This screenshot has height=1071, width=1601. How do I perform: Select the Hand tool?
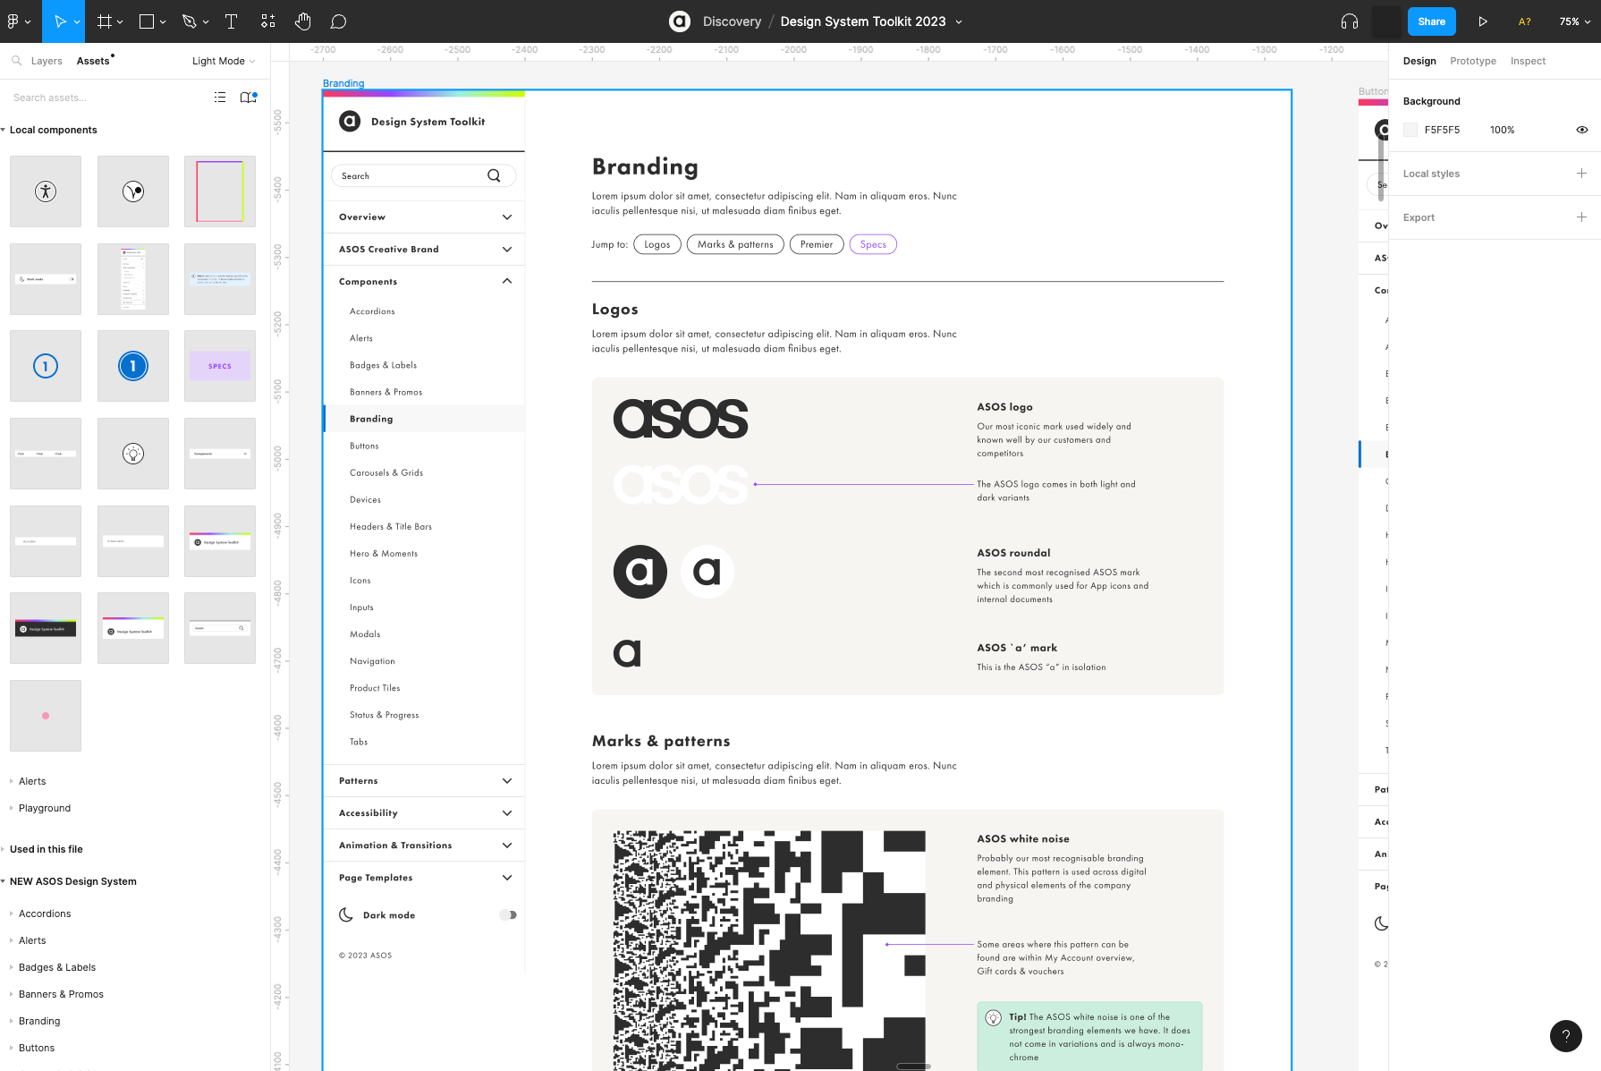[x=303, y=21]
